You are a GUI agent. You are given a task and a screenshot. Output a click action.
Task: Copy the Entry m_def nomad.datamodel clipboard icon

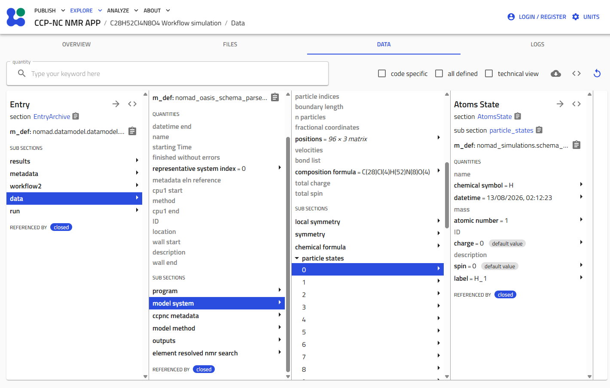pos(132,131)
